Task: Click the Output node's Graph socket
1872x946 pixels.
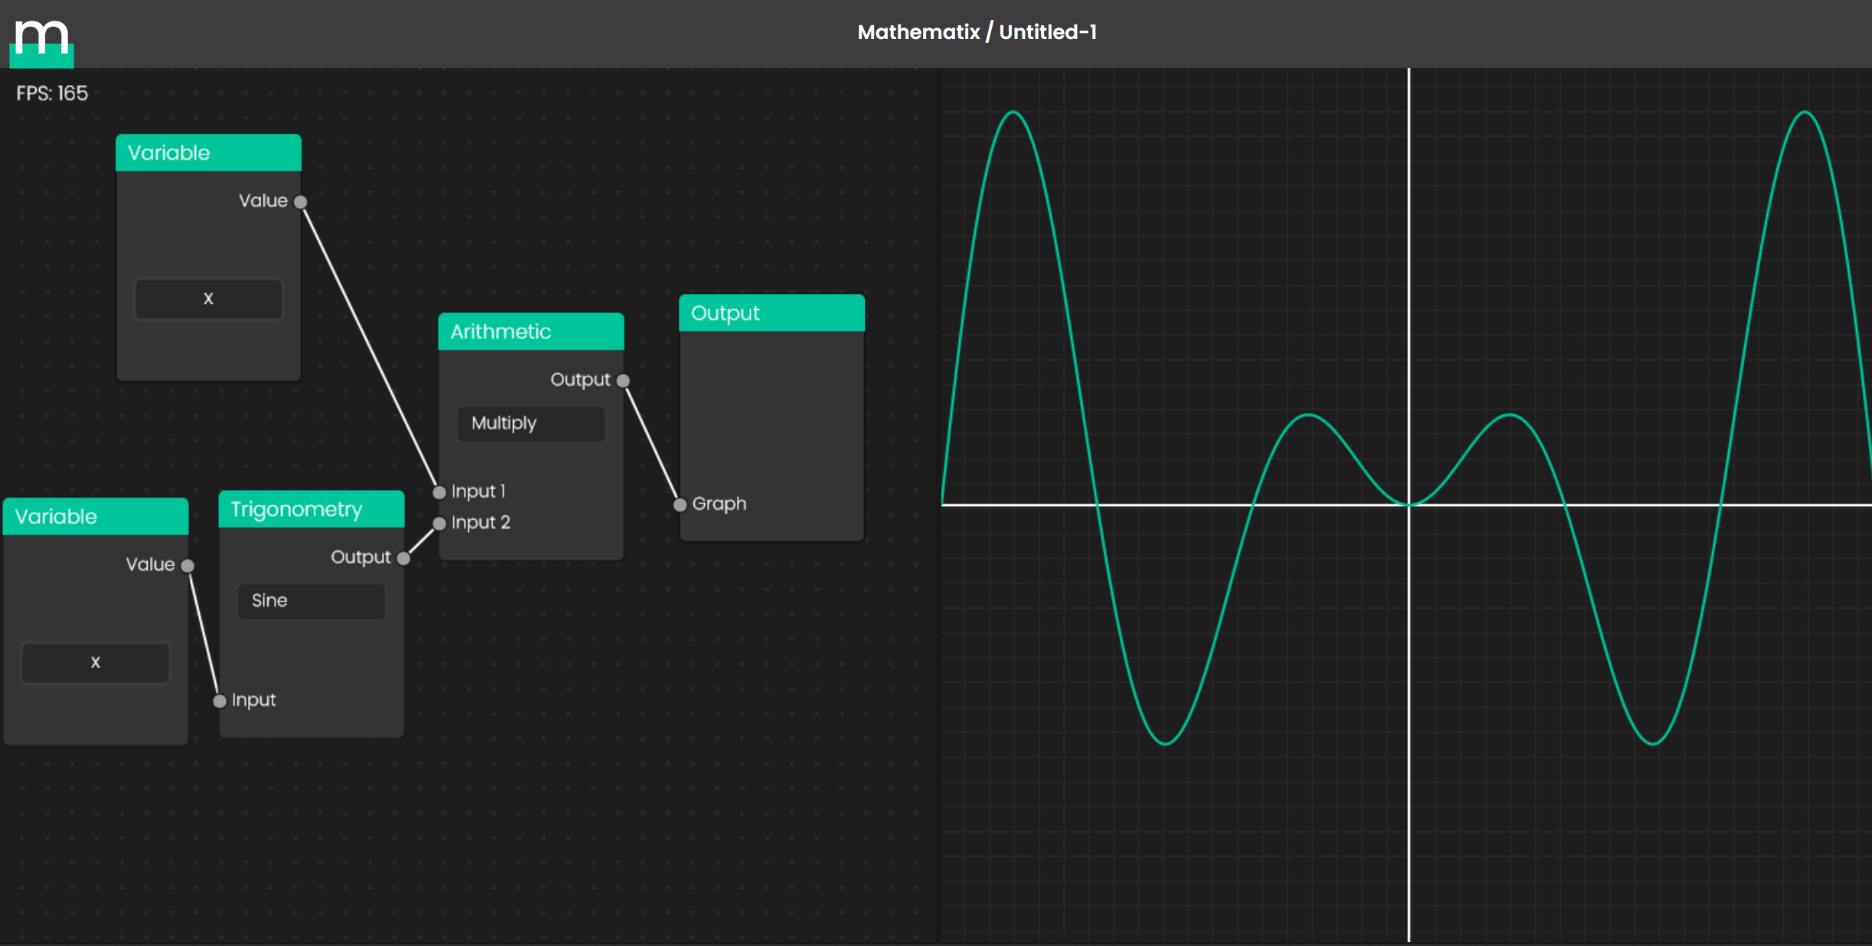Action: (x=680, y=504)
